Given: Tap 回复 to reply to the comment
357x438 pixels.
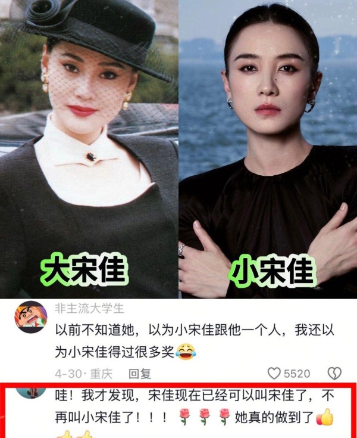Looking at the screenshot, I should [139, 374].
